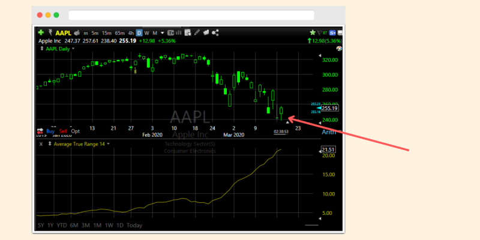
Task: Switch to the m minute timeframe
Action: pos(86,33)
